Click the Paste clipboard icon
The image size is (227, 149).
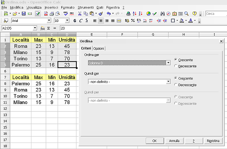pyautogui.click(x=92, y=14)
